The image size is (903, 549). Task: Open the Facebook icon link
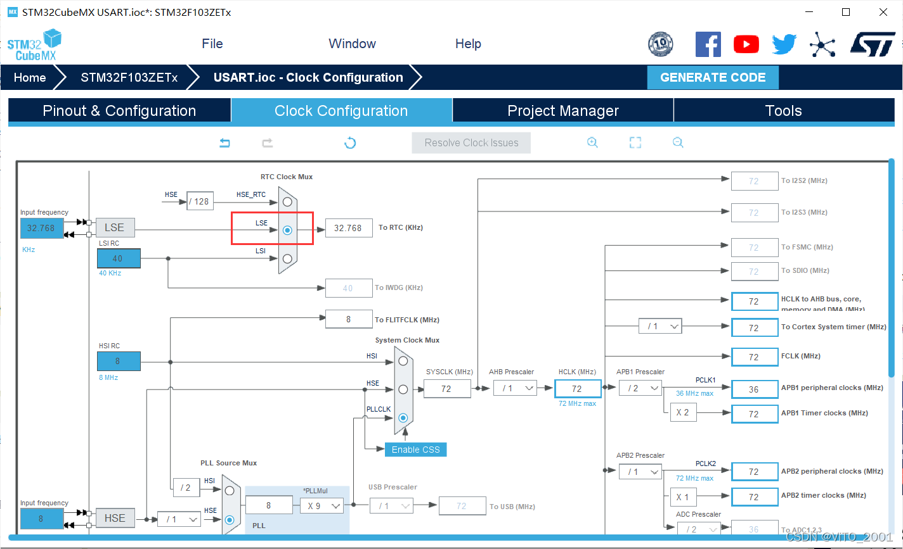pos(708,44)
